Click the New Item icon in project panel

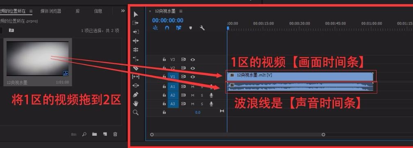[x=105, y=134]
